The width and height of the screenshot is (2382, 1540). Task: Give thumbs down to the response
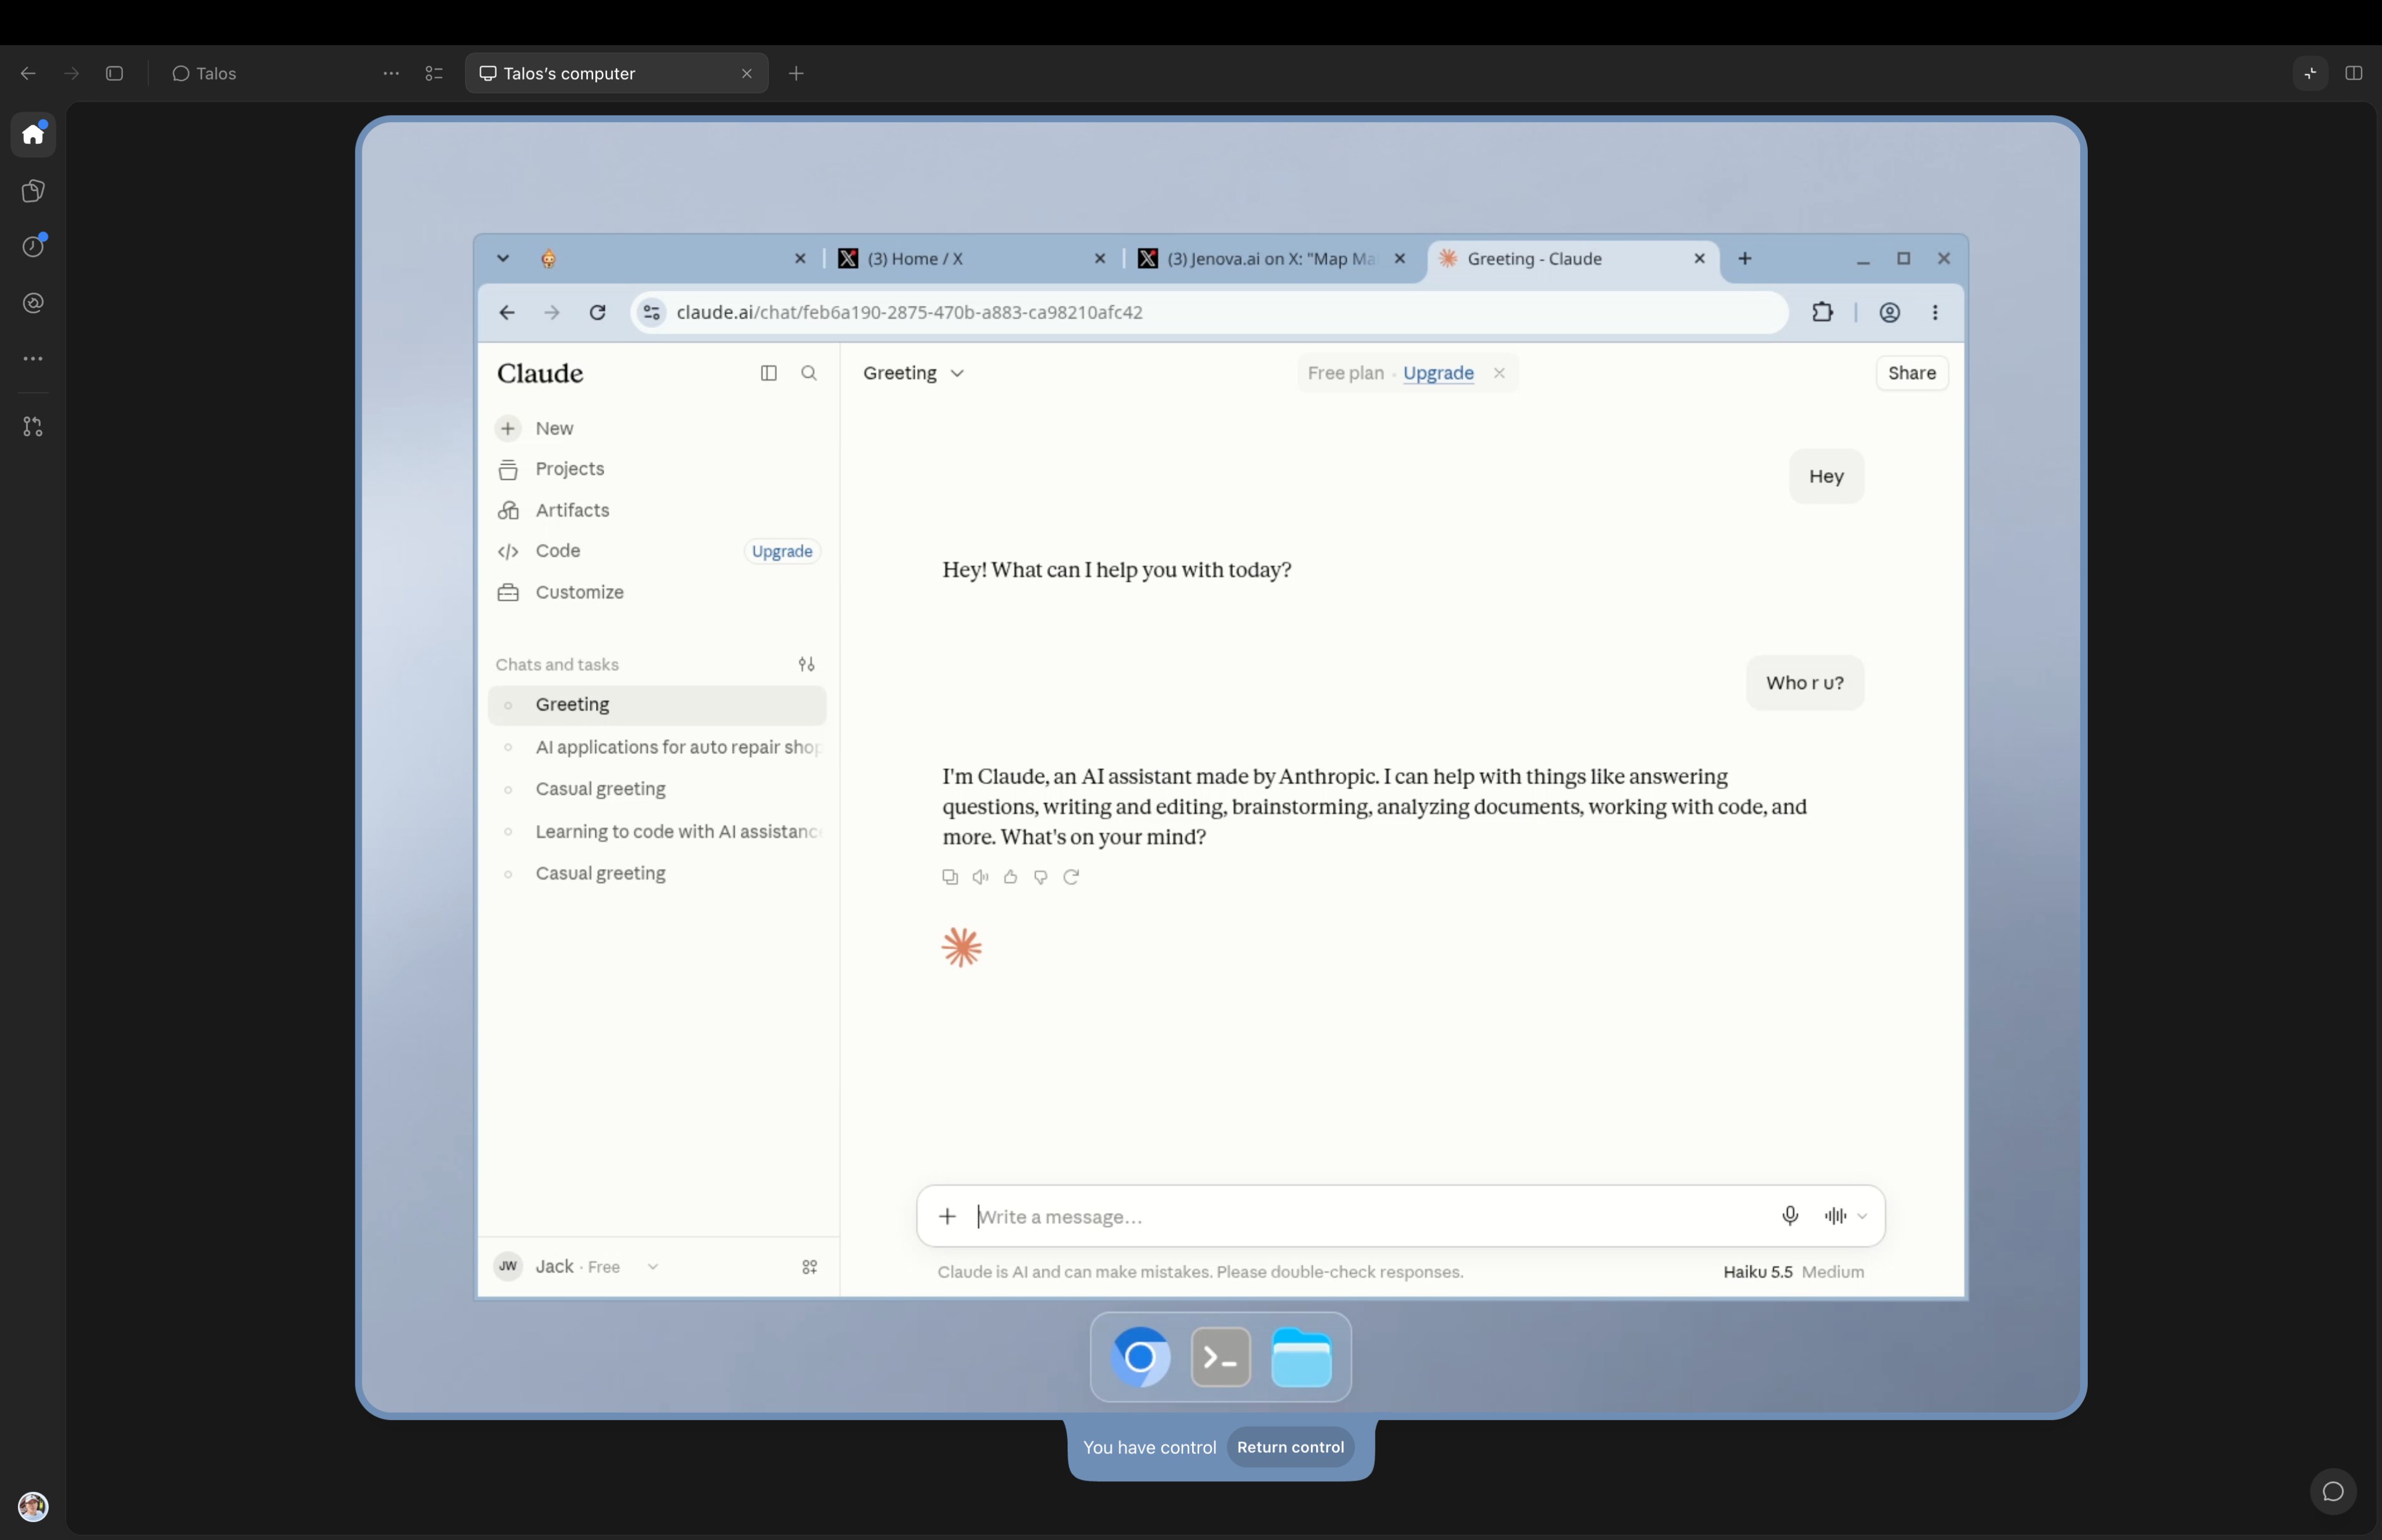click(1040, 877)
